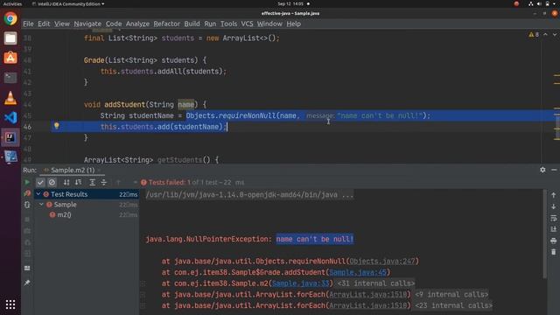Image resolution: width=560 pixels, height=315 pixels.
Task: Open Sample.java:33 stack trace link
Action: click(x=300, y=283)
